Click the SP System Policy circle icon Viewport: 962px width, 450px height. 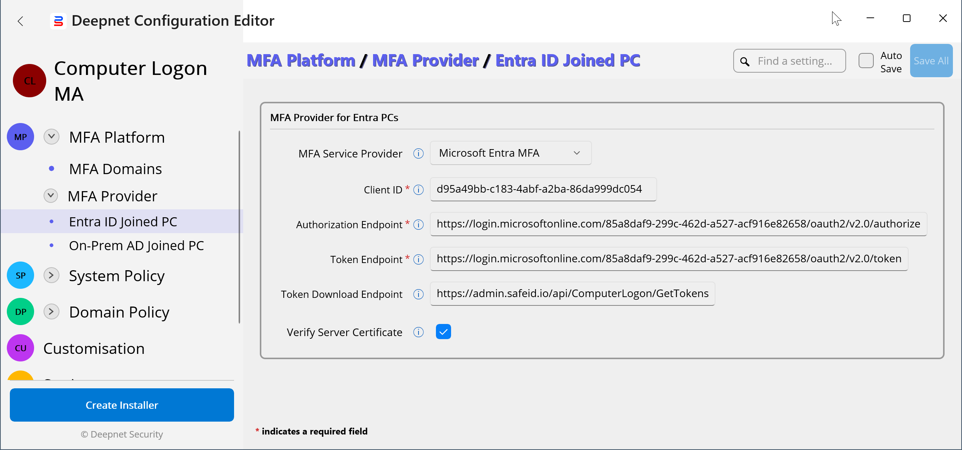pos(20,275)
